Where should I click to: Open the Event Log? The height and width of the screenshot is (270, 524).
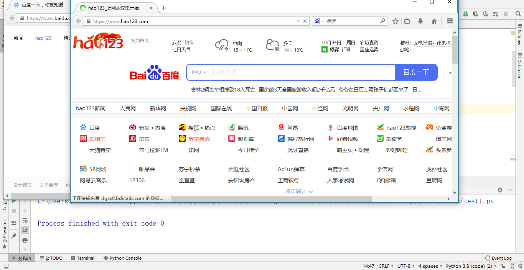click(498, 258)
